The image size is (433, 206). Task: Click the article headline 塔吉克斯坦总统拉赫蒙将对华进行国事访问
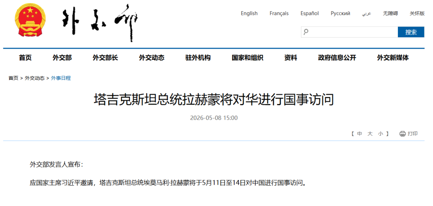tap(214, 100)
